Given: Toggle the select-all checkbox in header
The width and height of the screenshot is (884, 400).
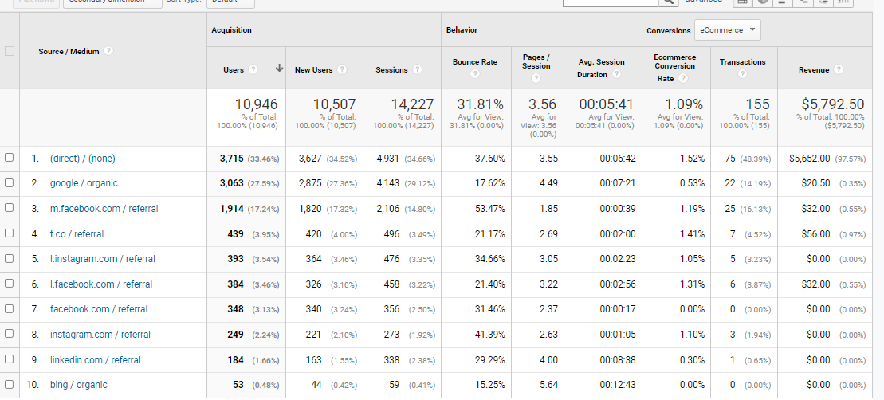Looking at the screenshot, I should [9, 51].
